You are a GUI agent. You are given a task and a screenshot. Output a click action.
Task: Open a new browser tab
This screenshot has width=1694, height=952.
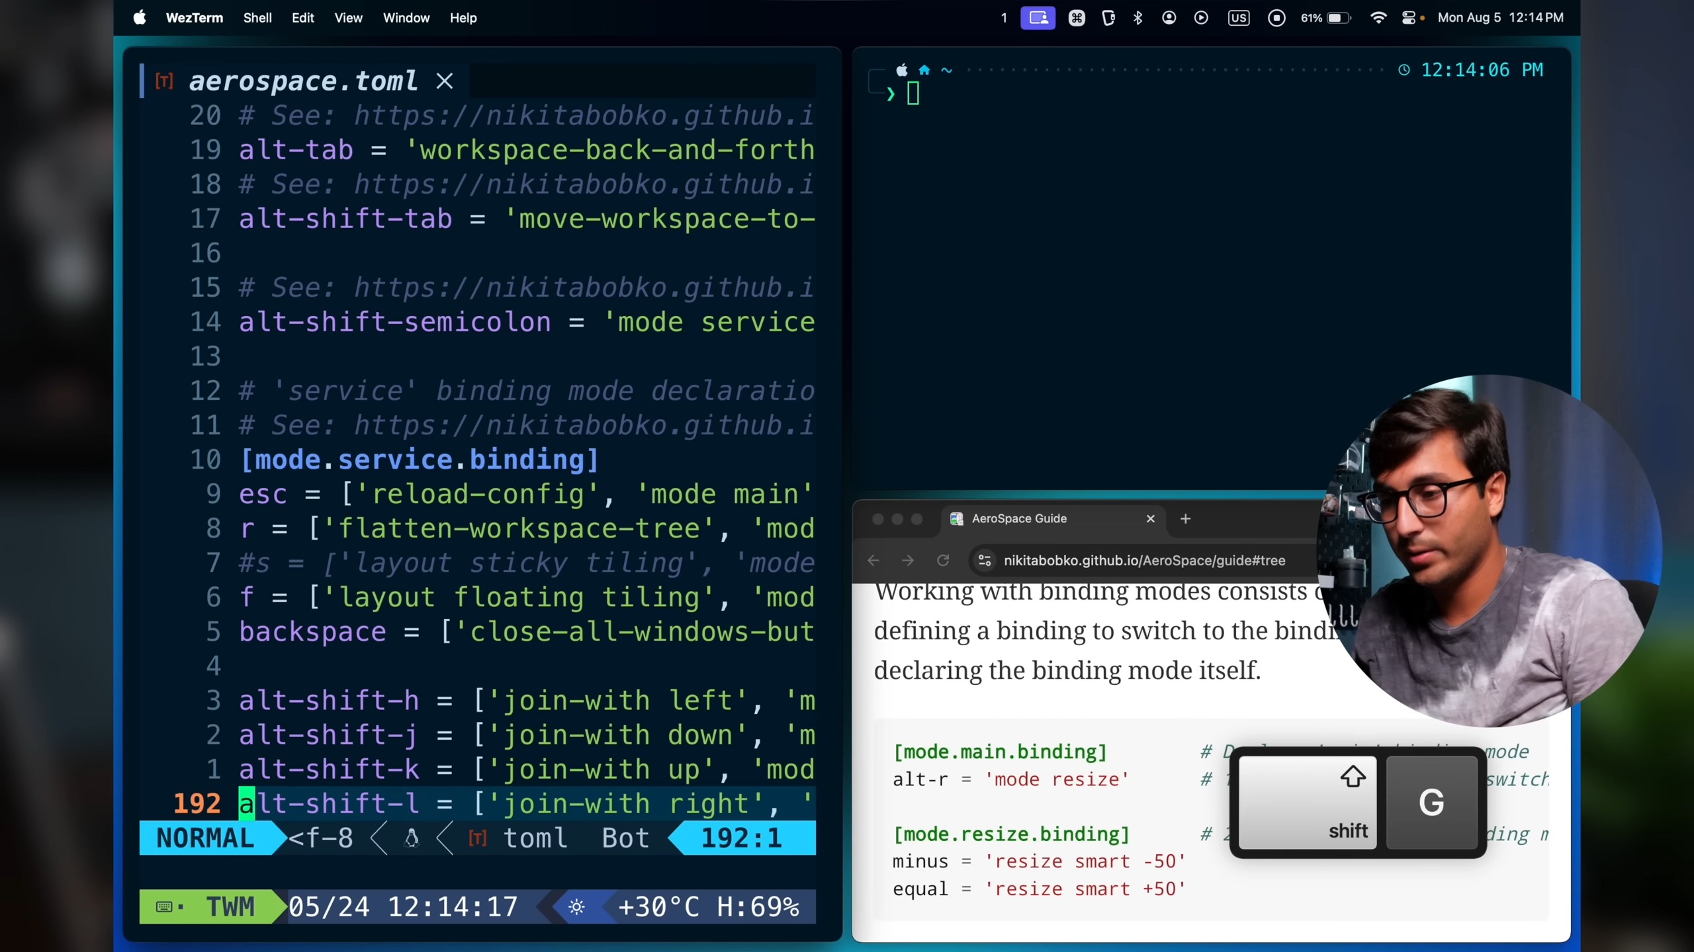pos(1185,519)
